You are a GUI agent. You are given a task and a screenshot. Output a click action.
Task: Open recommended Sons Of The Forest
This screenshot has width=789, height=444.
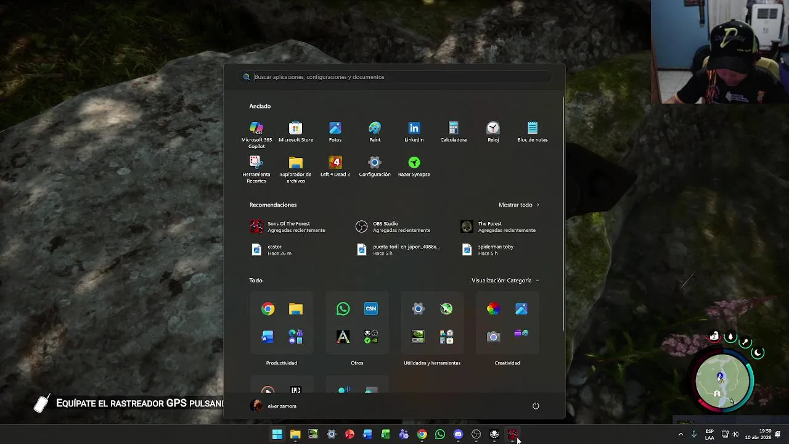(x=288, y=227)
